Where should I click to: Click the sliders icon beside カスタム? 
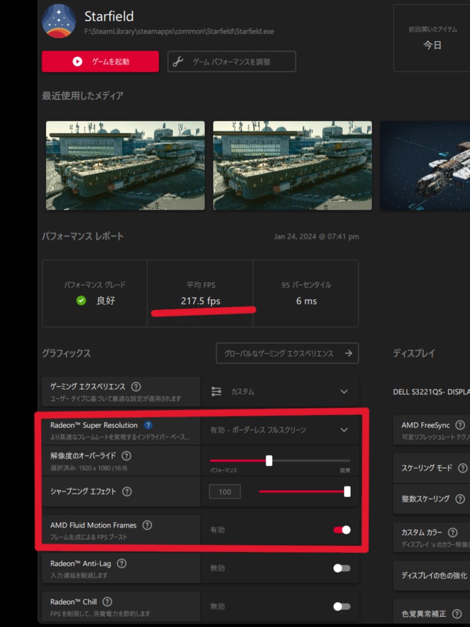(x=217, y=391)
